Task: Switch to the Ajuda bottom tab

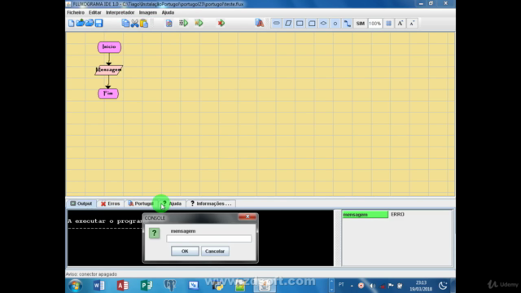Action: [x=172, y=203]
